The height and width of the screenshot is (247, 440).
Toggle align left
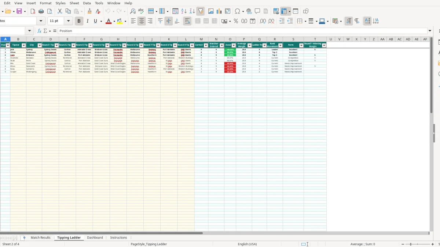tap(133, 21)
